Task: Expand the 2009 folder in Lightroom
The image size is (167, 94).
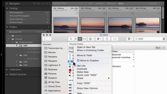Action: (x=17, y=65)
